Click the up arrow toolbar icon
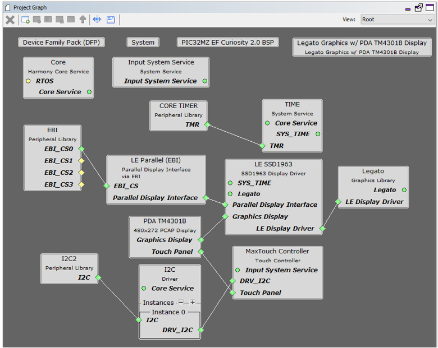Image resolution: width=438 pixels, height=348 pixels. coord(83,20)
